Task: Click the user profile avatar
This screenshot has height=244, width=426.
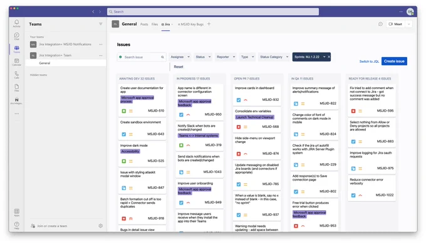Action: tap(410, 11)
